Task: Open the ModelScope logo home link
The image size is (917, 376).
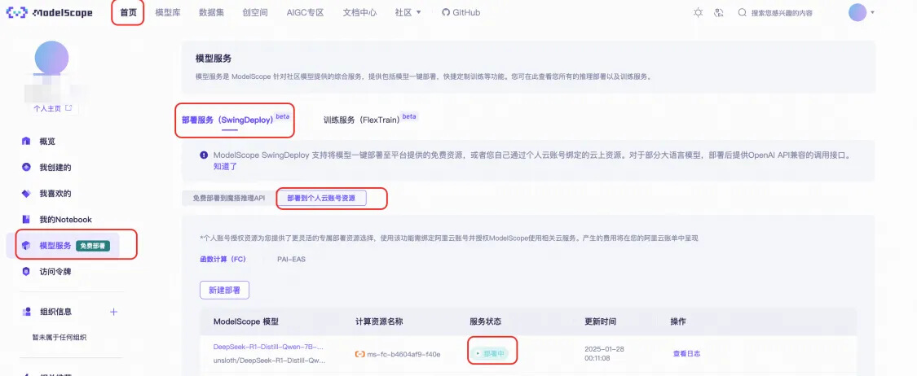Action: pos(50,13)
